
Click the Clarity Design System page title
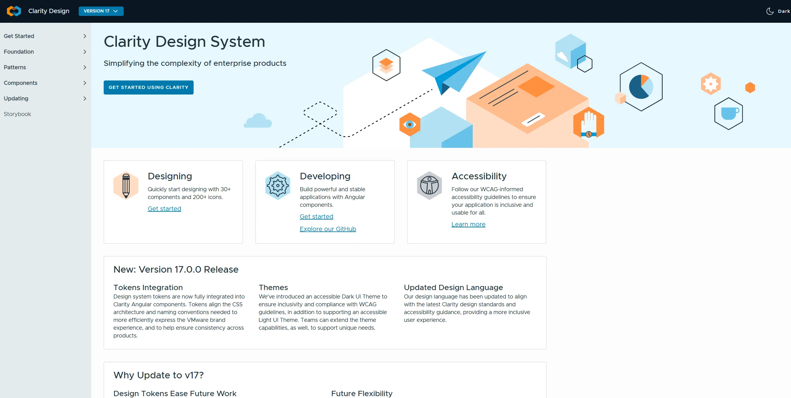pyautogui.click(x=184, y=41)
